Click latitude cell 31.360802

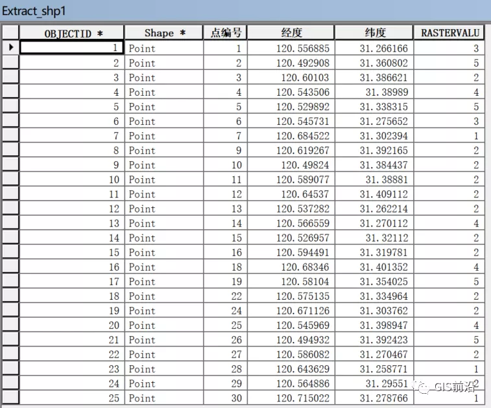point(374,63)
